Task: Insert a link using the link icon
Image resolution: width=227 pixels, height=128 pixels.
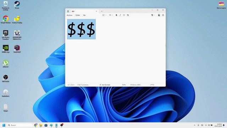Action: pyautogui.click(x=124, y=15)
